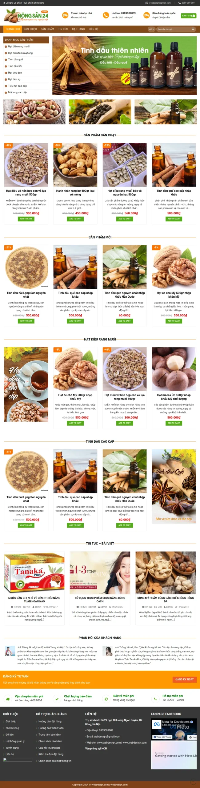
Task: Click the search magnifier icon
Action: coord(193,29)
